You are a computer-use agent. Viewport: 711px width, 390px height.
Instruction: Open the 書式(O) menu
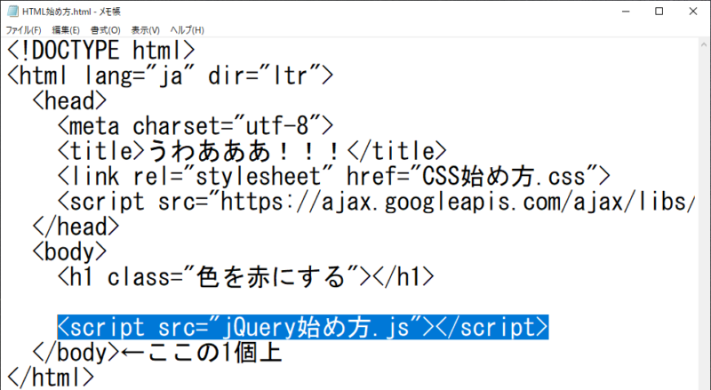(x=105, y=30)
